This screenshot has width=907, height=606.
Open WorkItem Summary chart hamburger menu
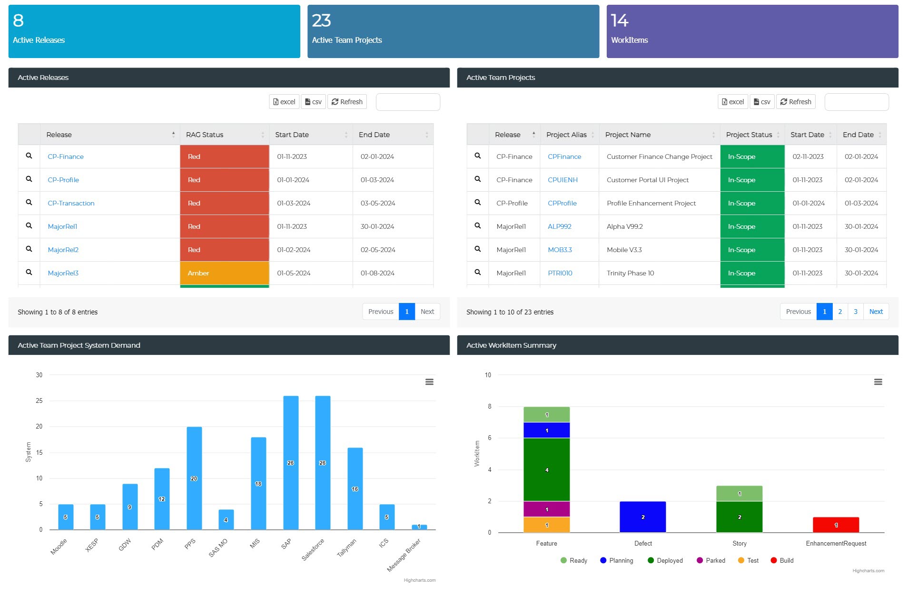(x=878, y=382)
